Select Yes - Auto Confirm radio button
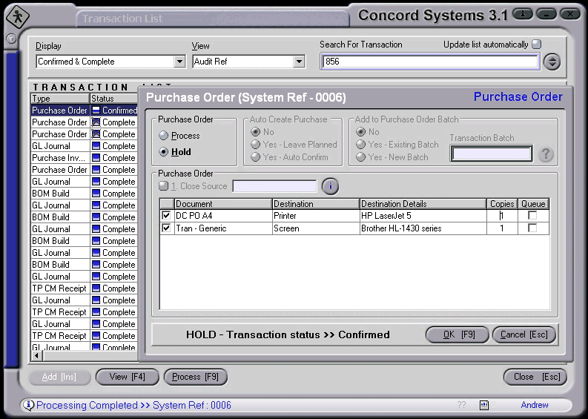The image size is (588, 419). [x=255, y=156]
